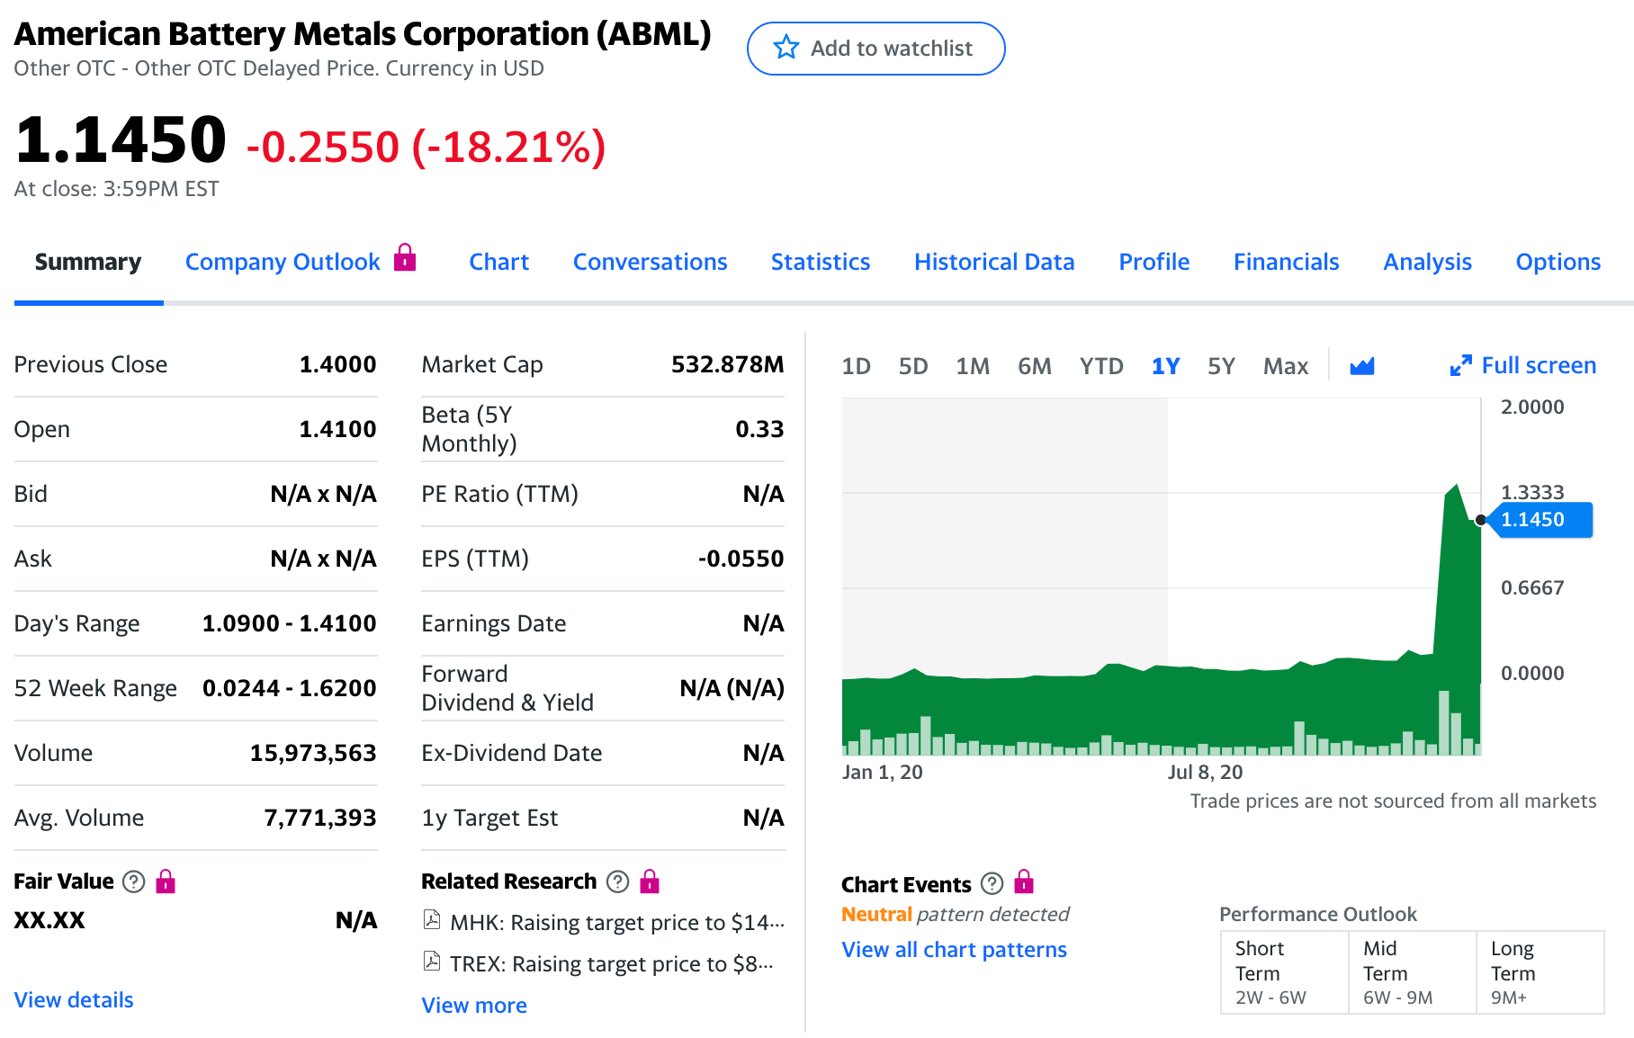This screenshot has height=1038, width=1634.
Task: Click the price change -0.2550 (-18.21%) text
Action: pyautogui.click(x=426, y=147)
